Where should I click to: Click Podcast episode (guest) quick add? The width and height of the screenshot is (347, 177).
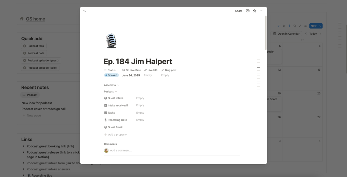(x=41, y=61)
